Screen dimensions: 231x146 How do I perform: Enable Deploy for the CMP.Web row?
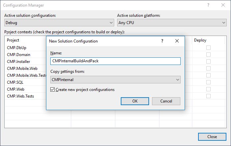click(208, 89)
